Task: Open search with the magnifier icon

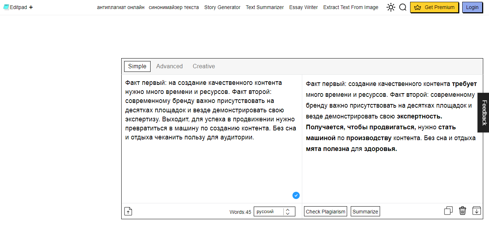Action: click(x=403, y=7)
